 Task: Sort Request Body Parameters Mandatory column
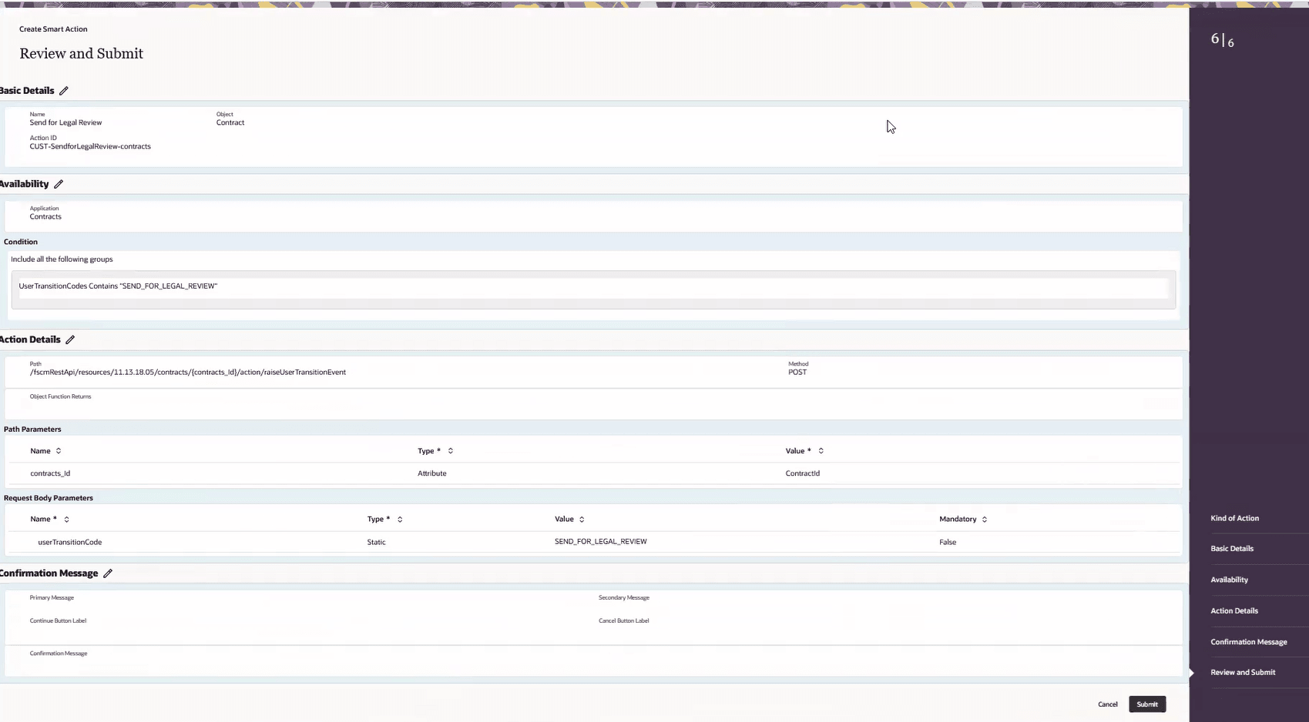click(x=985, y=520)
